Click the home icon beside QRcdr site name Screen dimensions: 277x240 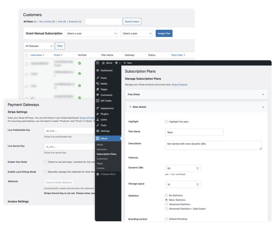103,63
